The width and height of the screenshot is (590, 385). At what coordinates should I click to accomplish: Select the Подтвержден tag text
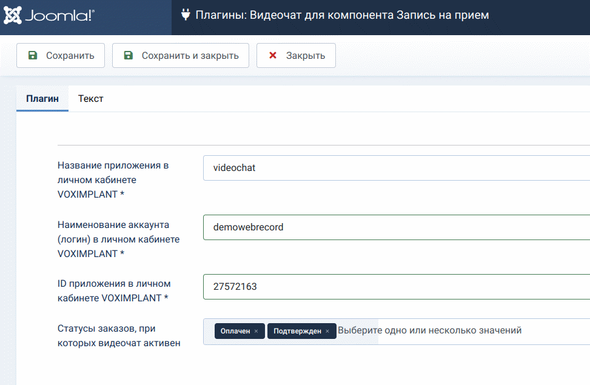(x=297, y=331)
